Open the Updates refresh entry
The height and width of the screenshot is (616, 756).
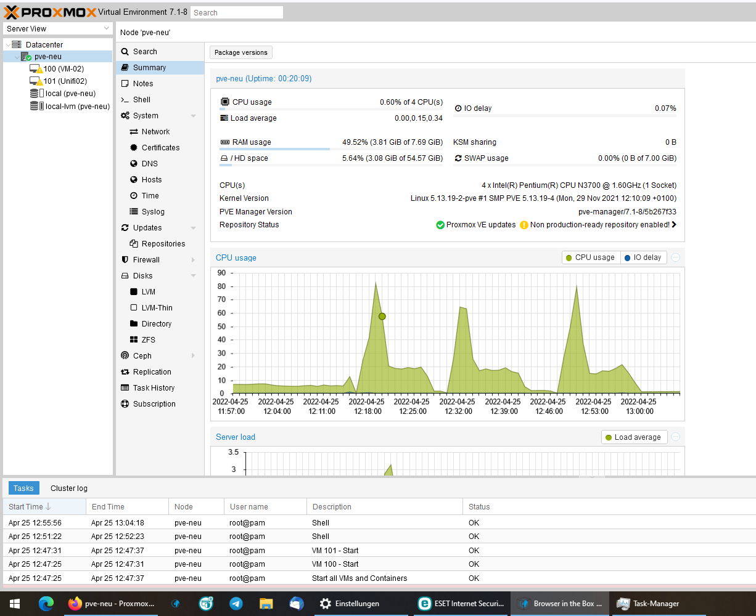click(x=160, y=228)
